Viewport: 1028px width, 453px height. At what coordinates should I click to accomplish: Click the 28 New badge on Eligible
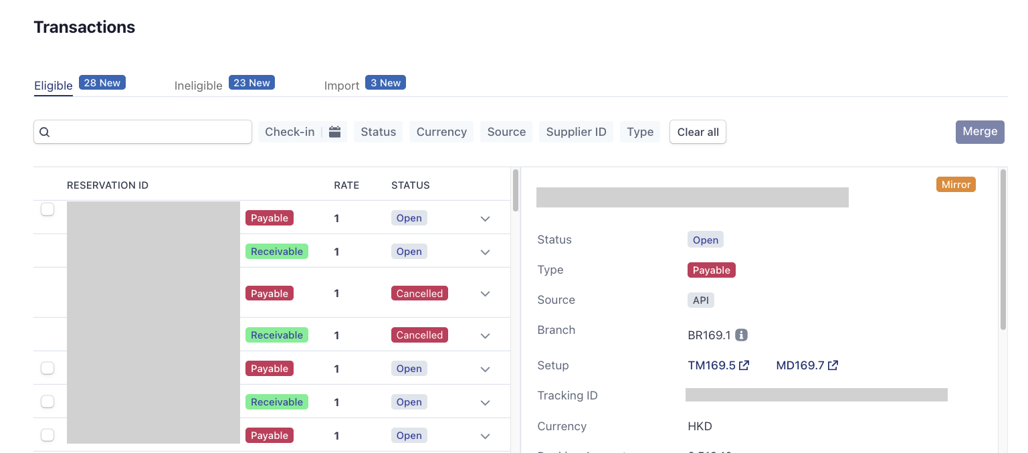click(102, 83)
